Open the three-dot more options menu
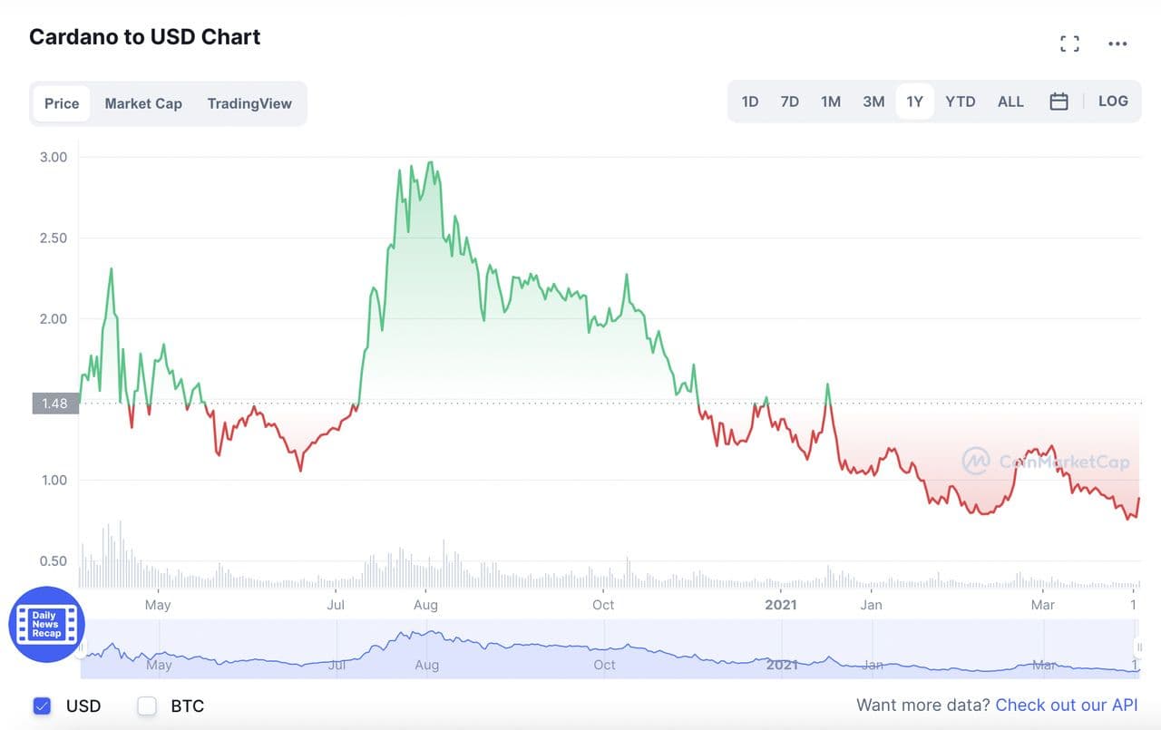 [1117, 44]
